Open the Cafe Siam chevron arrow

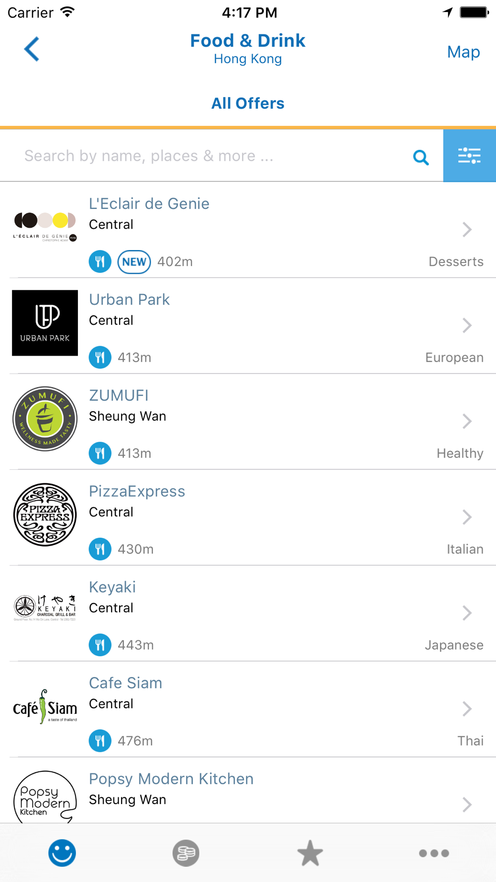[x=467, y=709]
